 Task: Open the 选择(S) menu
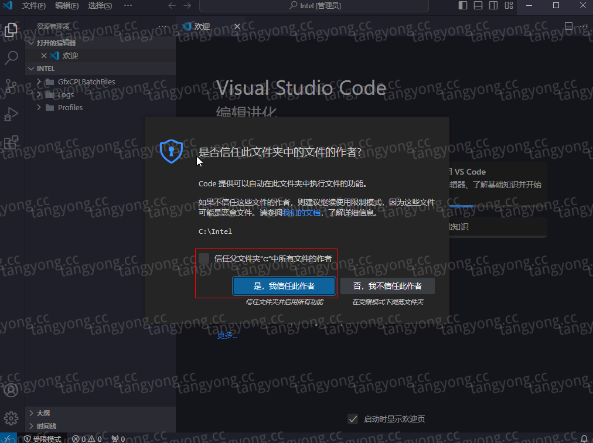(100, 6)
